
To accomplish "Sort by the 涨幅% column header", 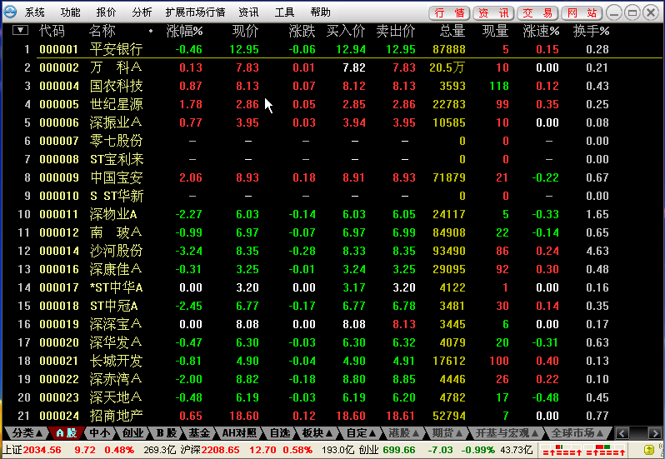I will [184, 31].
